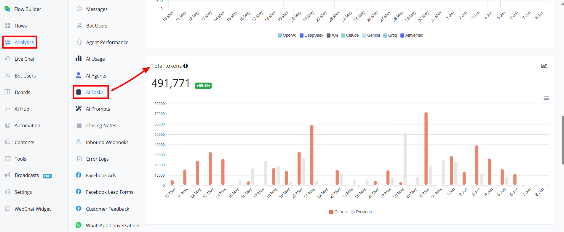Click the OpenAi legend color swatch
The width and height of the screenshot is (564, 232).
[280, 36]
